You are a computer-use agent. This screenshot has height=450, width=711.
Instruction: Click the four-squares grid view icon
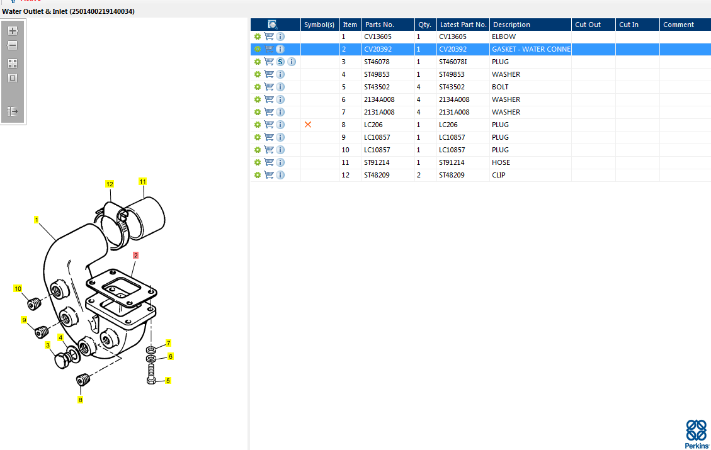pyautogui.click(x=13, y=64)
